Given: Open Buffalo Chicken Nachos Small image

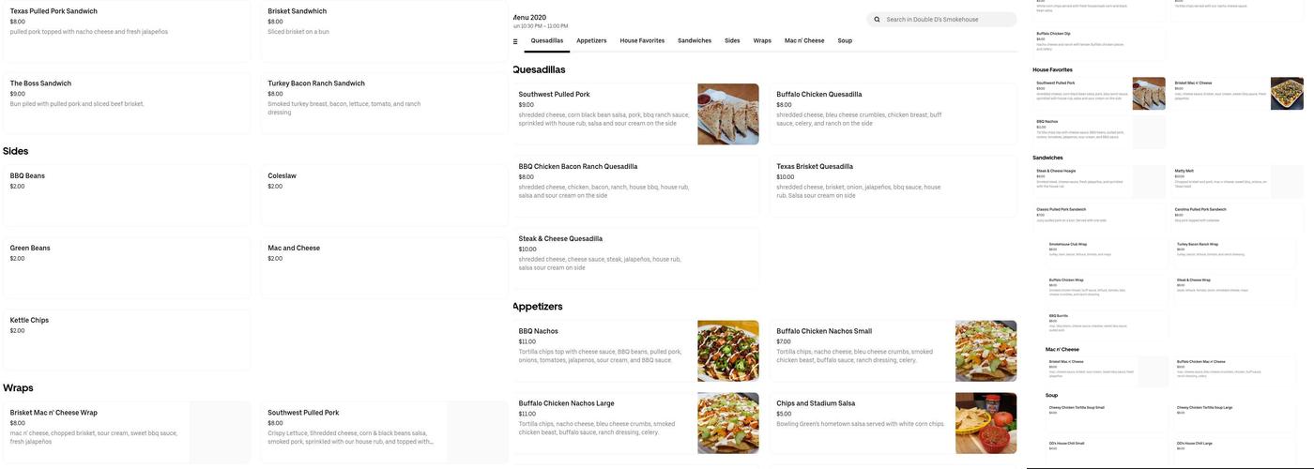Looking at the screenshot, I should [985, 351].
